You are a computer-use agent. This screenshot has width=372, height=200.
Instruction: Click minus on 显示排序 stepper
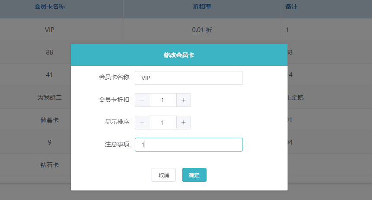[x=142, y=123]
